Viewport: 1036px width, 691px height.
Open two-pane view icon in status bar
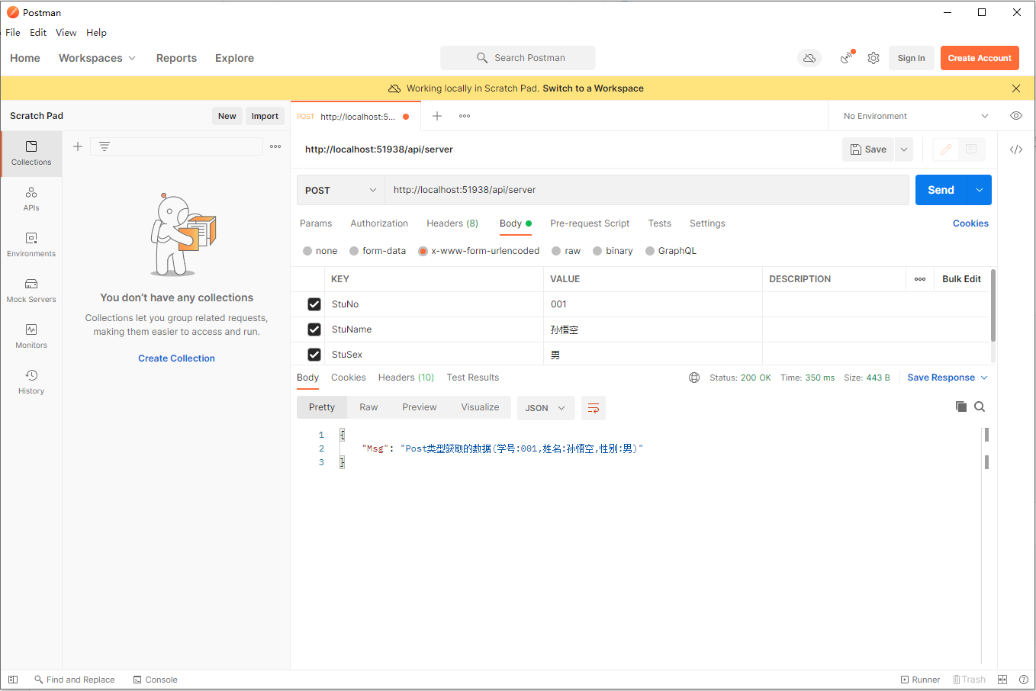1002,680
